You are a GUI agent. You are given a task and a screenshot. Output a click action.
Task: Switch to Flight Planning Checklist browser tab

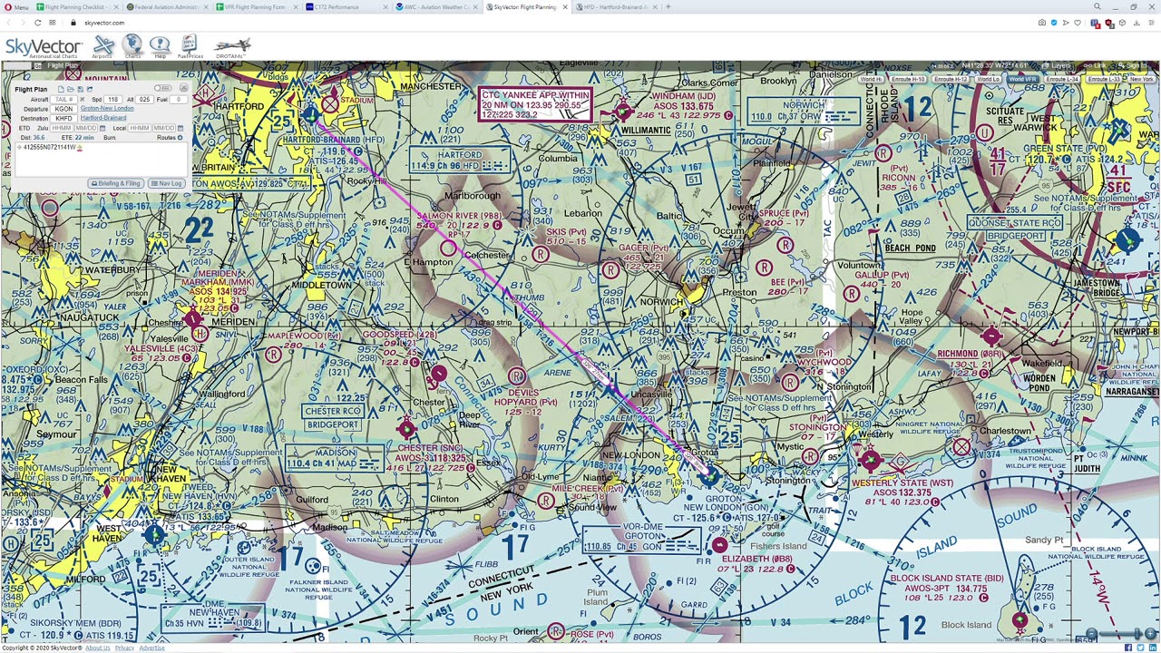pyautogui.click(x=75, y=6)
